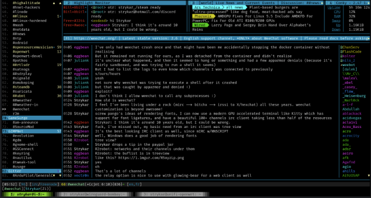Switch to tmux window 1: strykar@i-5

[x=28, y=194]
